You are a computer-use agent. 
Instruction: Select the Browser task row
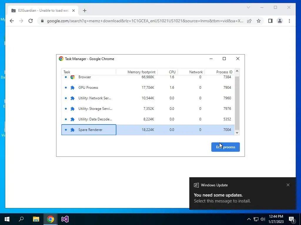click(148, 77)
